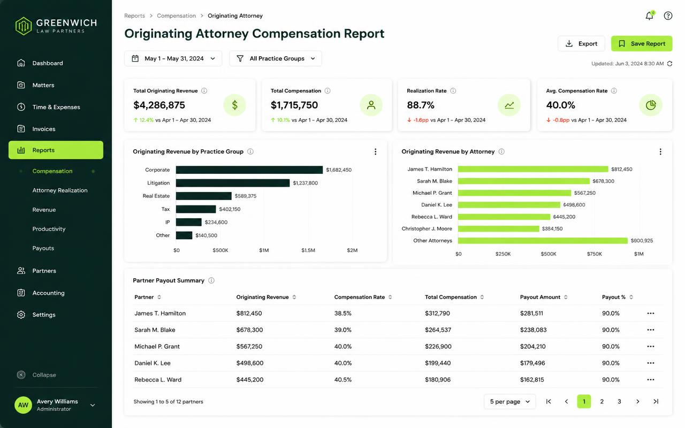Expand Avery Williams account menu chevron

pyautogui.click(x=93, y=405)
